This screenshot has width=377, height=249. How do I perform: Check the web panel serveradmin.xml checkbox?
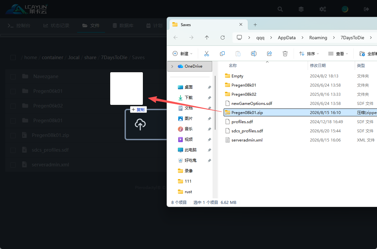tap(13, 165)
